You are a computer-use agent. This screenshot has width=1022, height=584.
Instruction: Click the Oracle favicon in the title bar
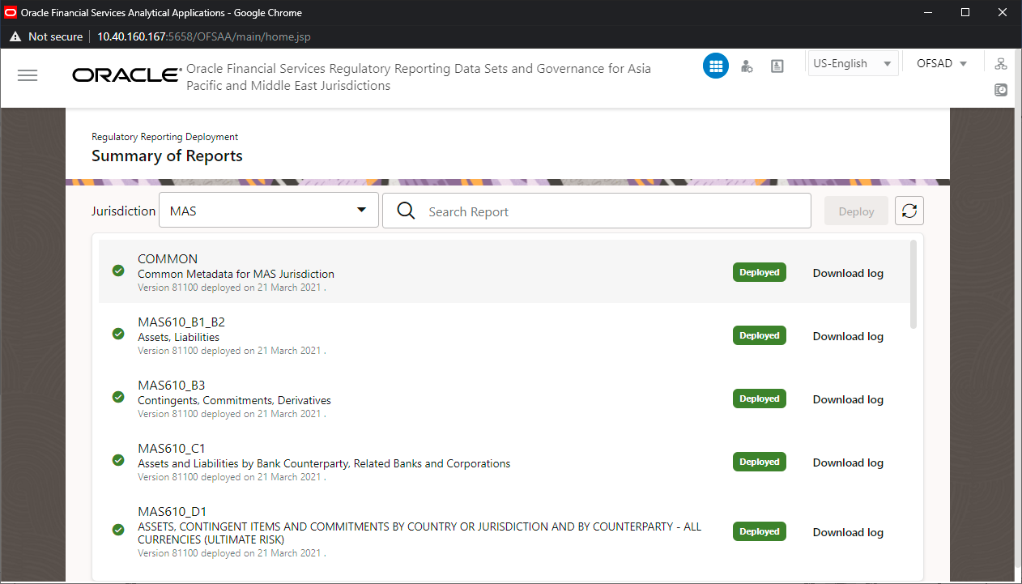point(11,12)
